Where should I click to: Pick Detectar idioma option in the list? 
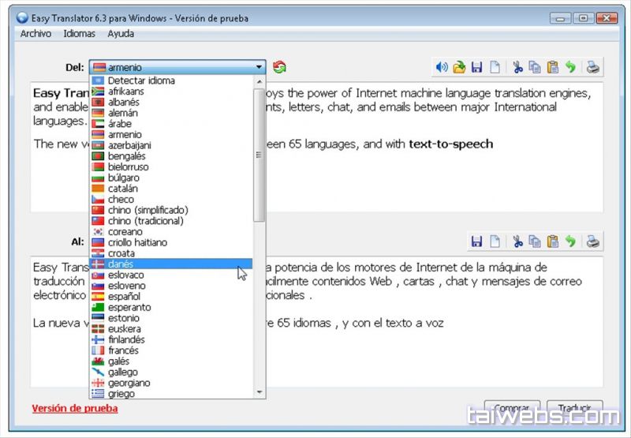click(141, 80)
